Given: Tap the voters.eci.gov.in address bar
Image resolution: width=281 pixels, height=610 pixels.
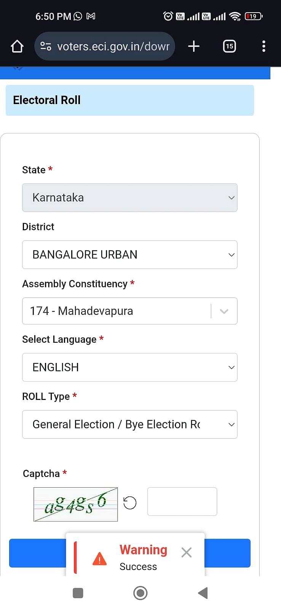Looking at the screenshot, I should pyautogui.click(x=113, y=47).
